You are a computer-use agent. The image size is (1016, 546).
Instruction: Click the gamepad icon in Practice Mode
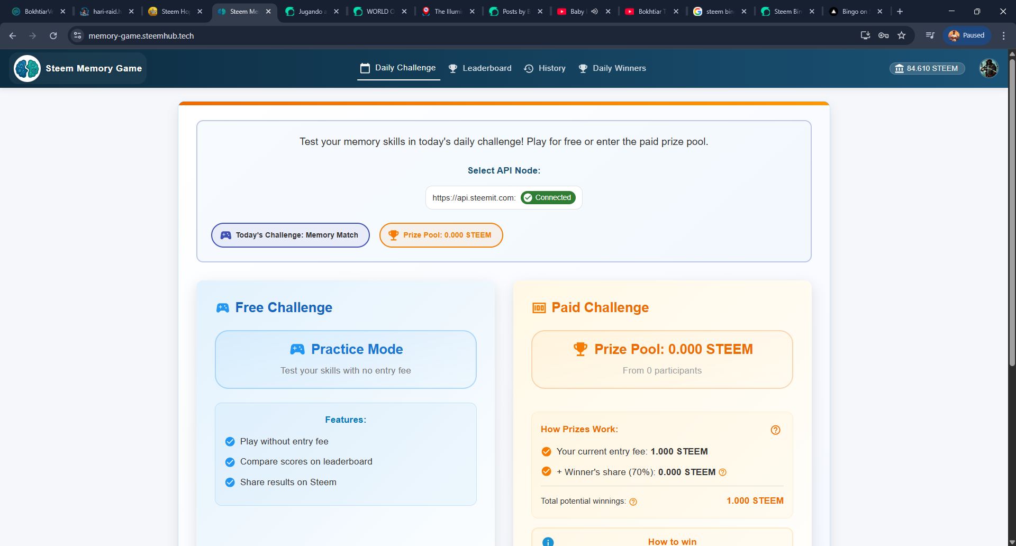pyautogui.click(x=297, y=349)
